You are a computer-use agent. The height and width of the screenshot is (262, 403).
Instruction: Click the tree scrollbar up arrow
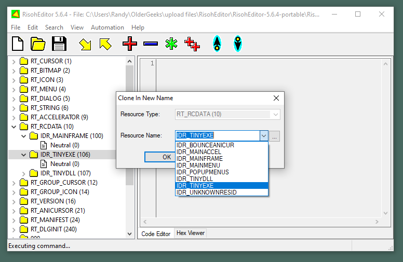(x=129, y=61)
